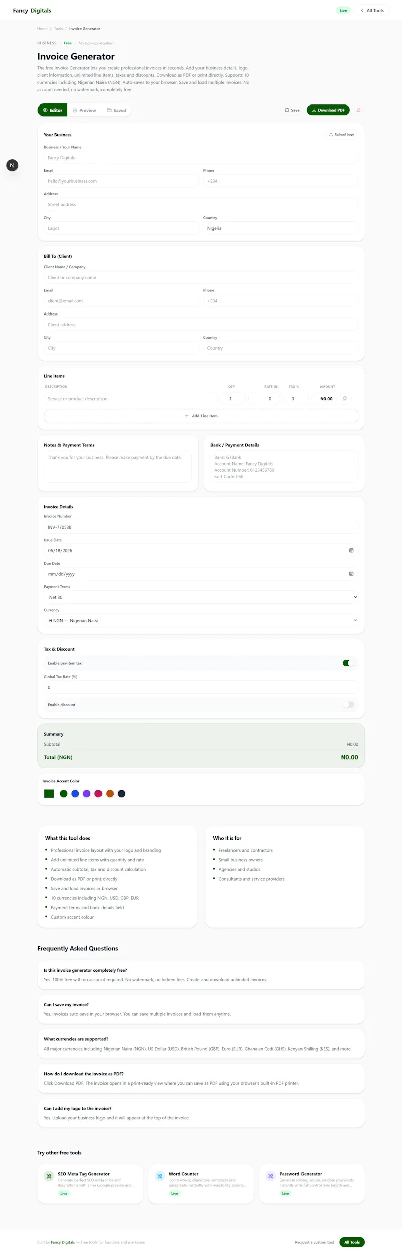The height and width of the screenshot is (1255, 402).
Task: Click the Notes & Payment Terms textarea
Action: (x=118, y=468)
